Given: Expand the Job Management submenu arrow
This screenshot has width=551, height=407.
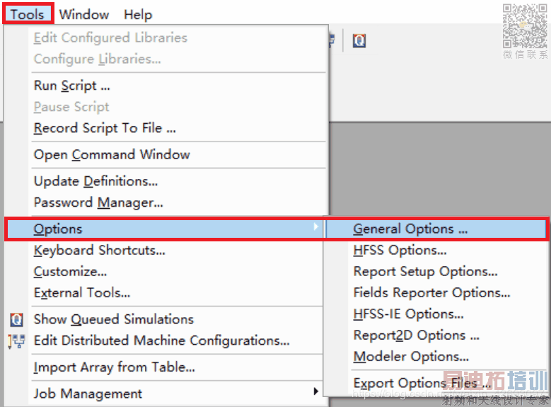Looking at the screenshot, I should (315, 391).
